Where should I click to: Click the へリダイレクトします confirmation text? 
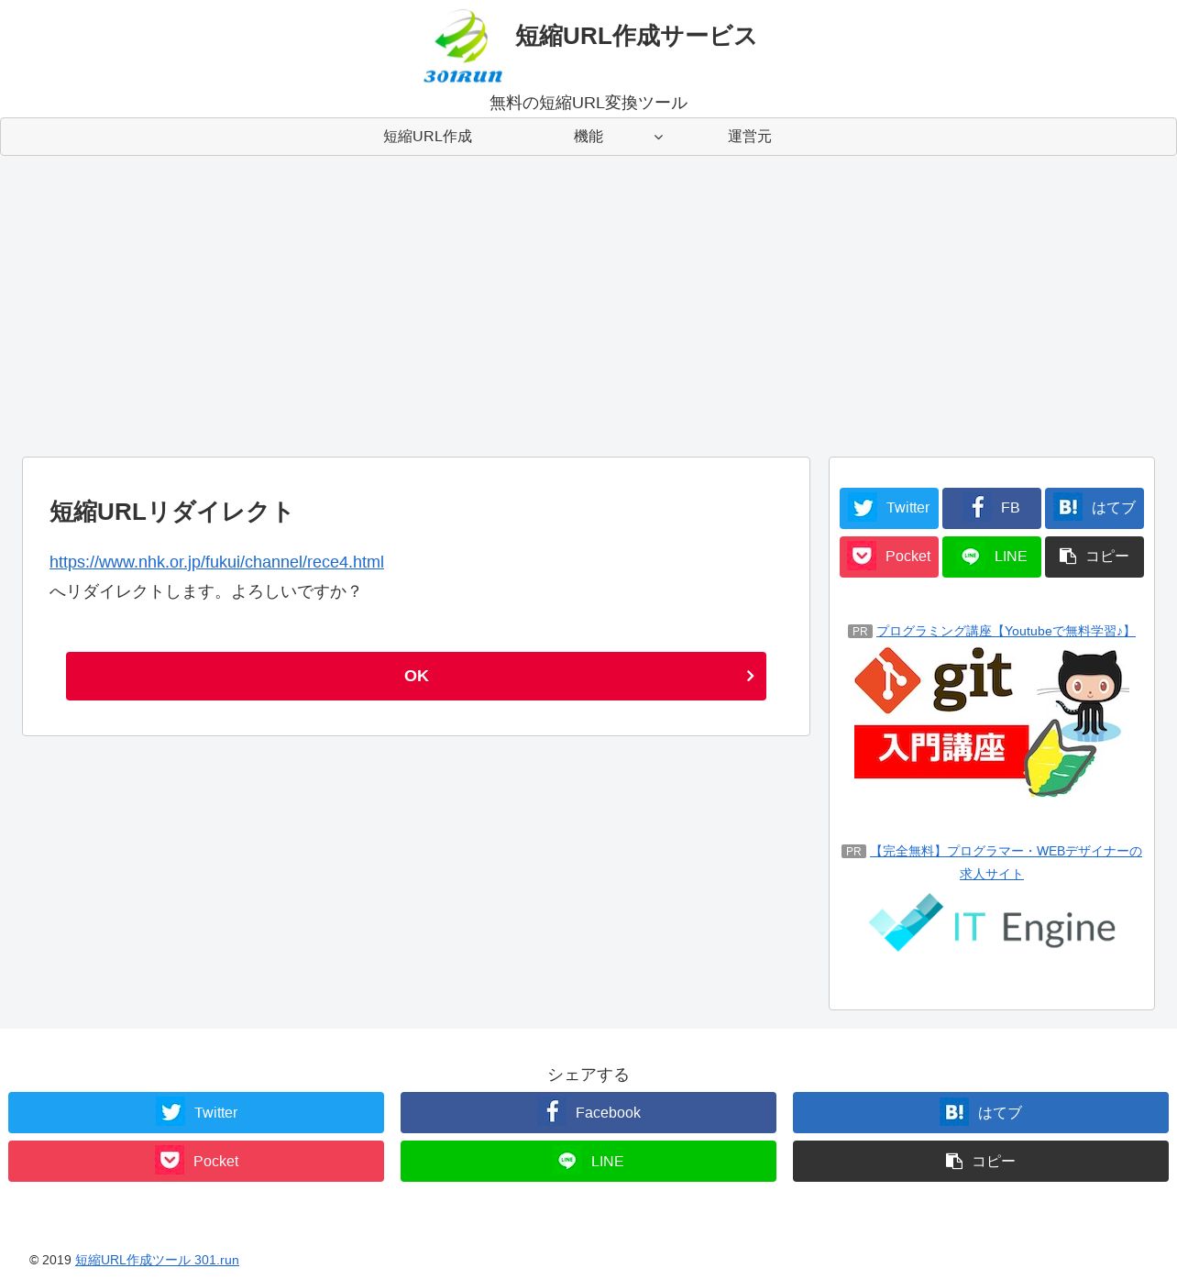(x=205, y=591)
